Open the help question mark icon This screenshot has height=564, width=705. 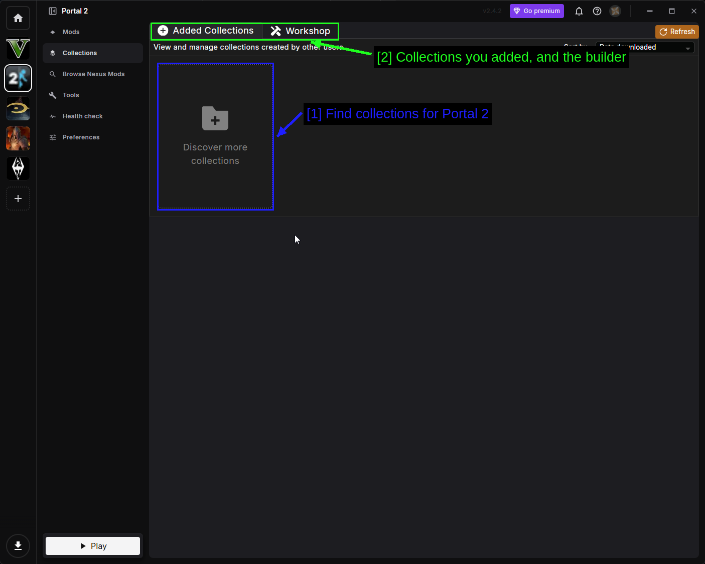pyautogui.click(x=597, y=11)
